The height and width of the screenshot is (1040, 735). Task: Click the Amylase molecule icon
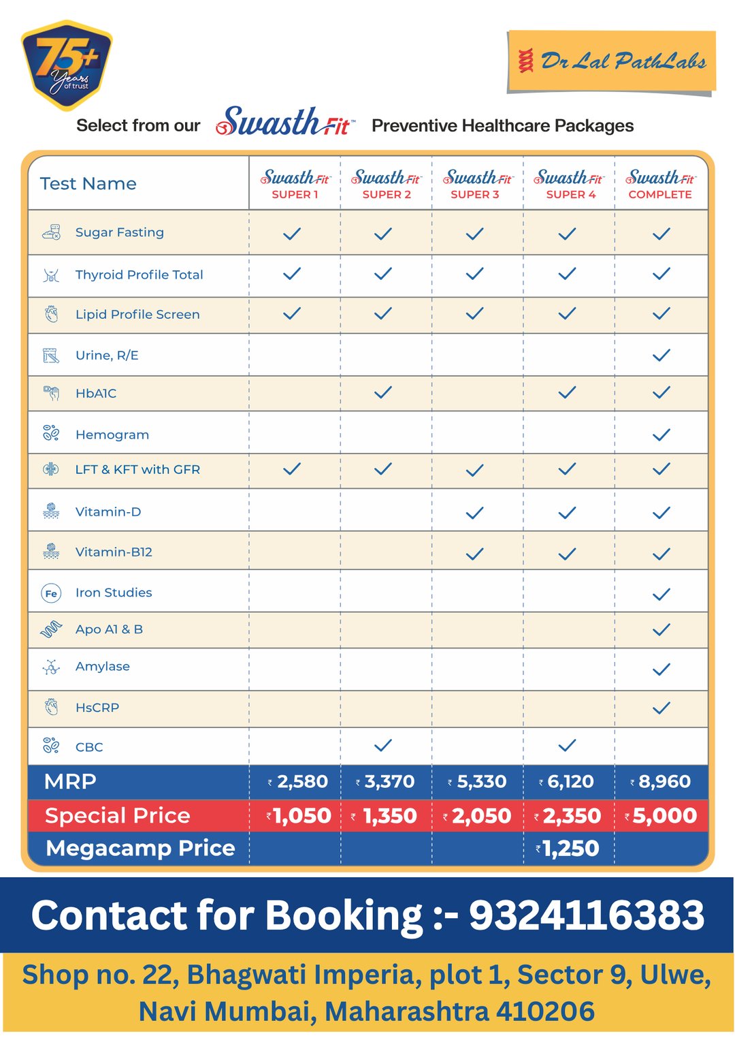[x=51, y=667]
